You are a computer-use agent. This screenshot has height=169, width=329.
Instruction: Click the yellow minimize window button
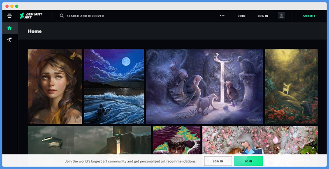click(12, 6)
